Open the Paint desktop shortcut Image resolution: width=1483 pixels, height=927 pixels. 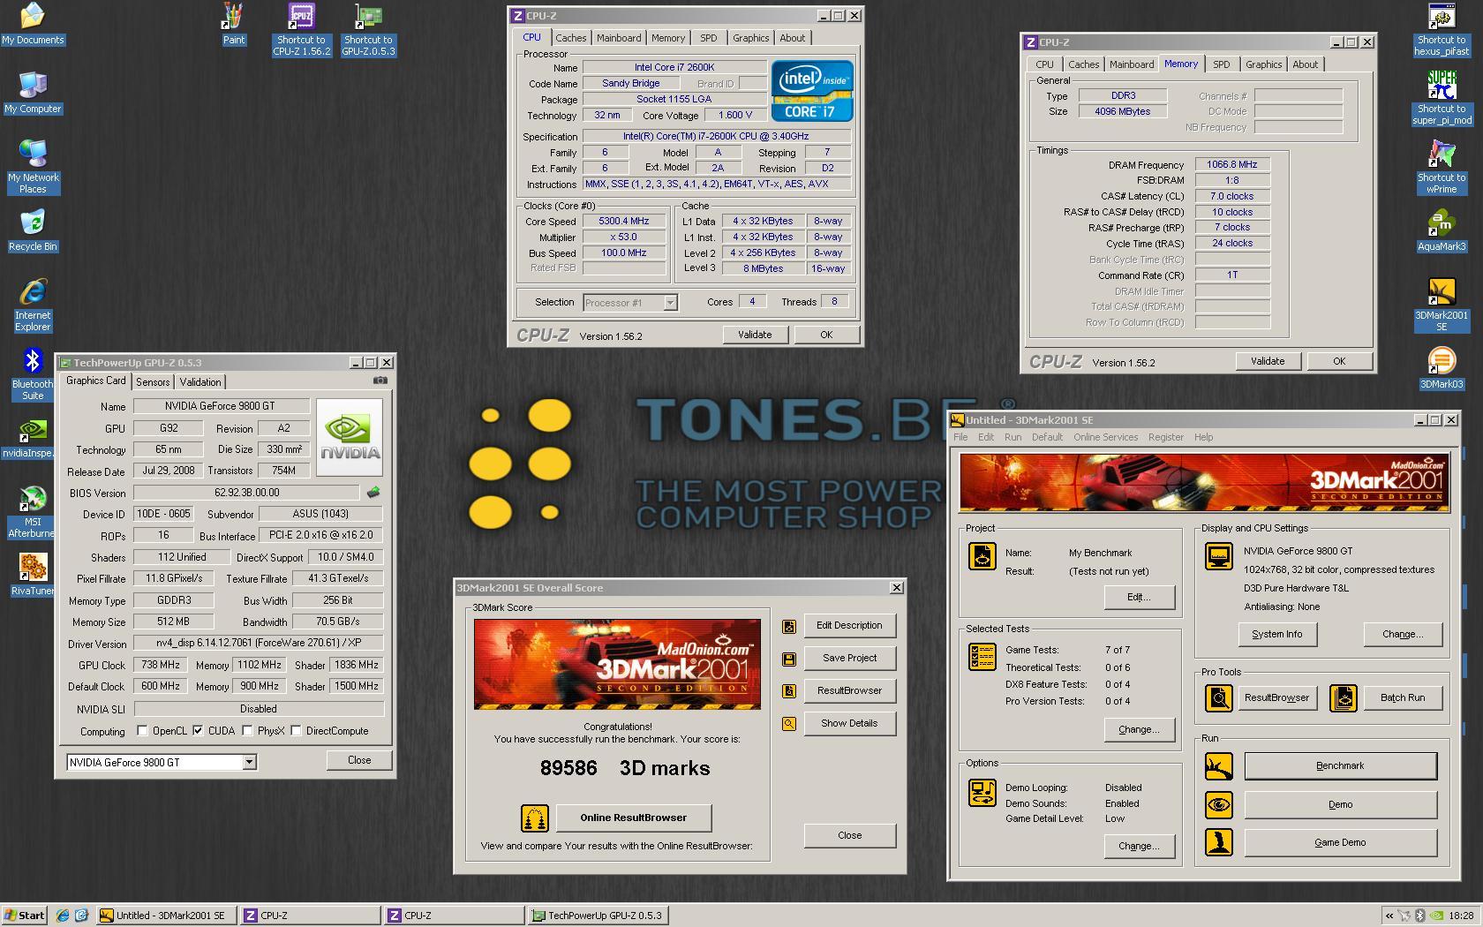click(233, 24)
